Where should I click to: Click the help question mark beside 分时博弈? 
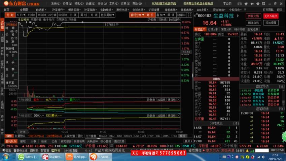19,100
